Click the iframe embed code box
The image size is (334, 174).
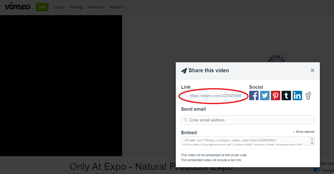tap(248, 141)
